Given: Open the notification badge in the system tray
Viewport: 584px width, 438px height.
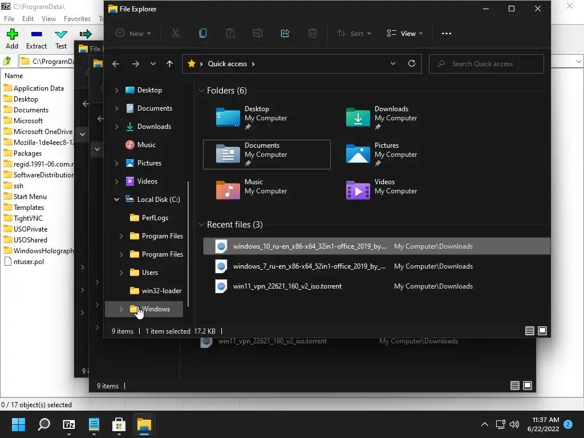Looking at the screenshot, I should (568, 424).
